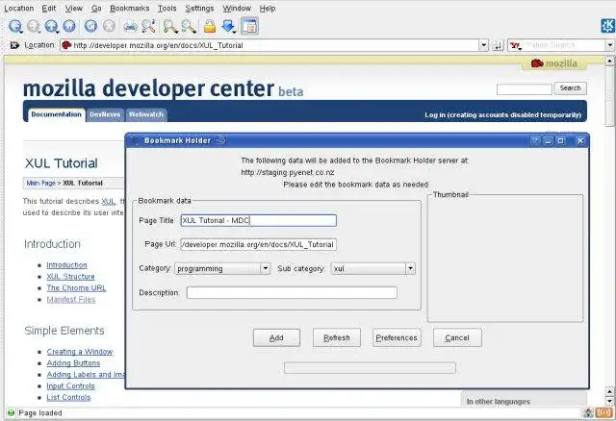
Task: Go up one level with Up icon
Action: [x=51, y=26]
